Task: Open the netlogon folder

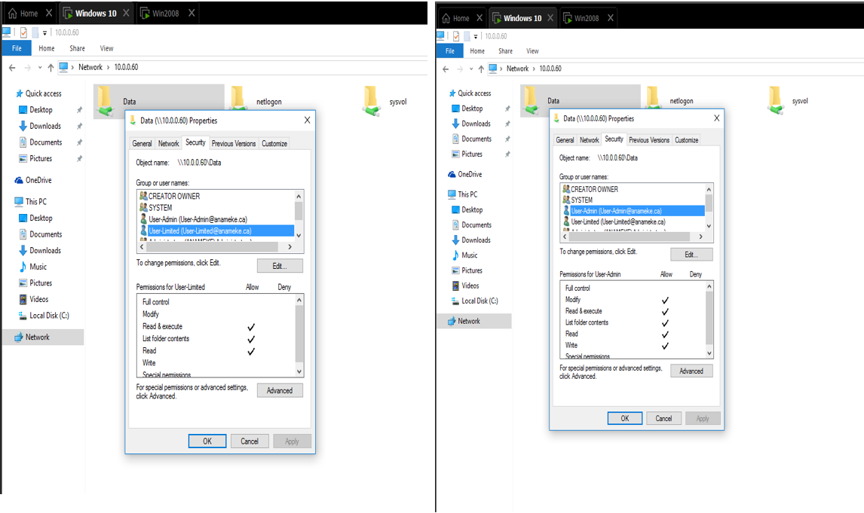Action: (x=237, y=98)
